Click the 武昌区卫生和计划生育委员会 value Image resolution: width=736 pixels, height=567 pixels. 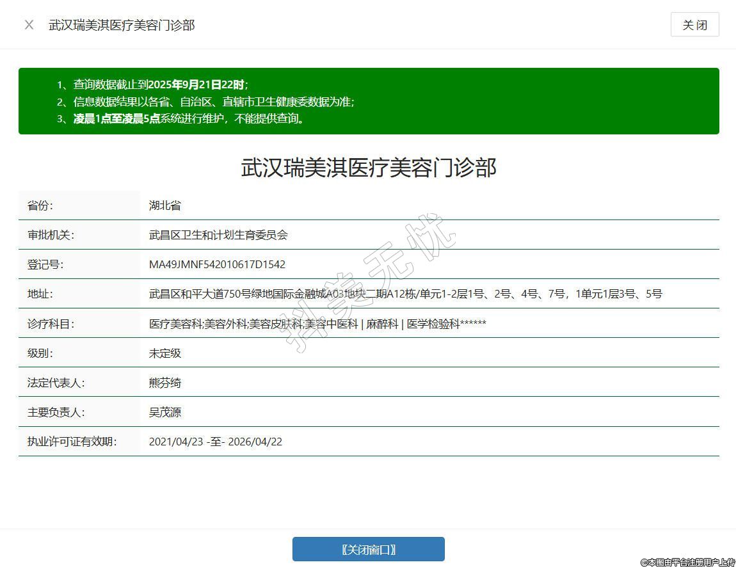point(218,235)
